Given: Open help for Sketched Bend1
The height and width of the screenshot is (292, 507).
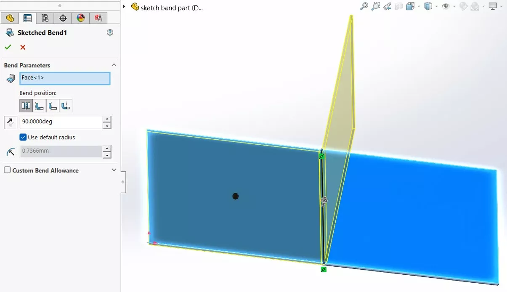Looking at the screenshot, I should [110, 32].
